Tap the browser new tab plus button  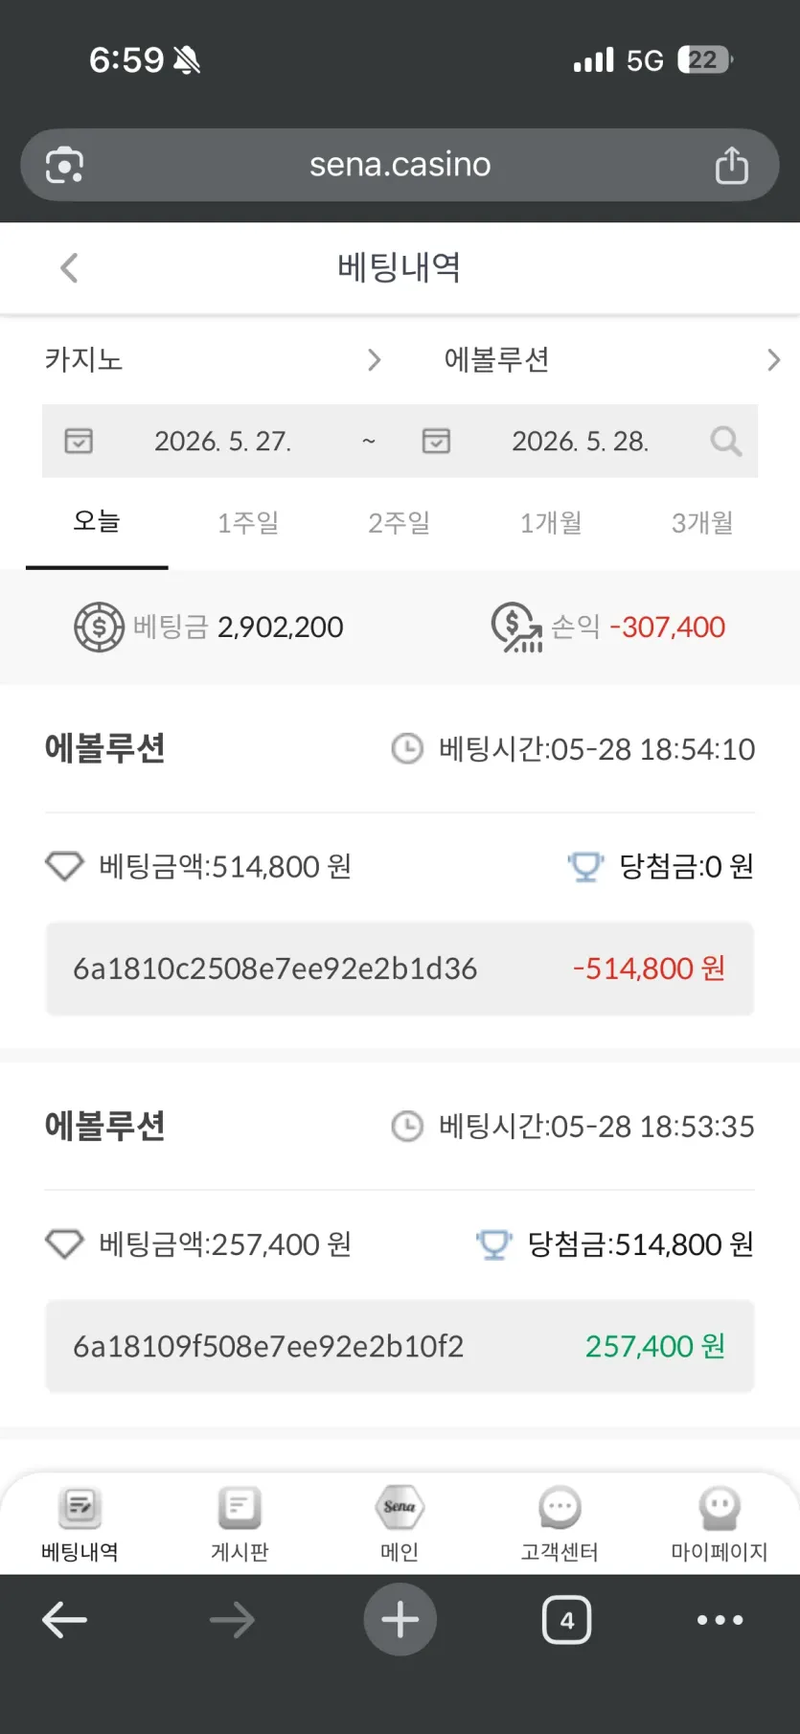(x=400, y=1620)
